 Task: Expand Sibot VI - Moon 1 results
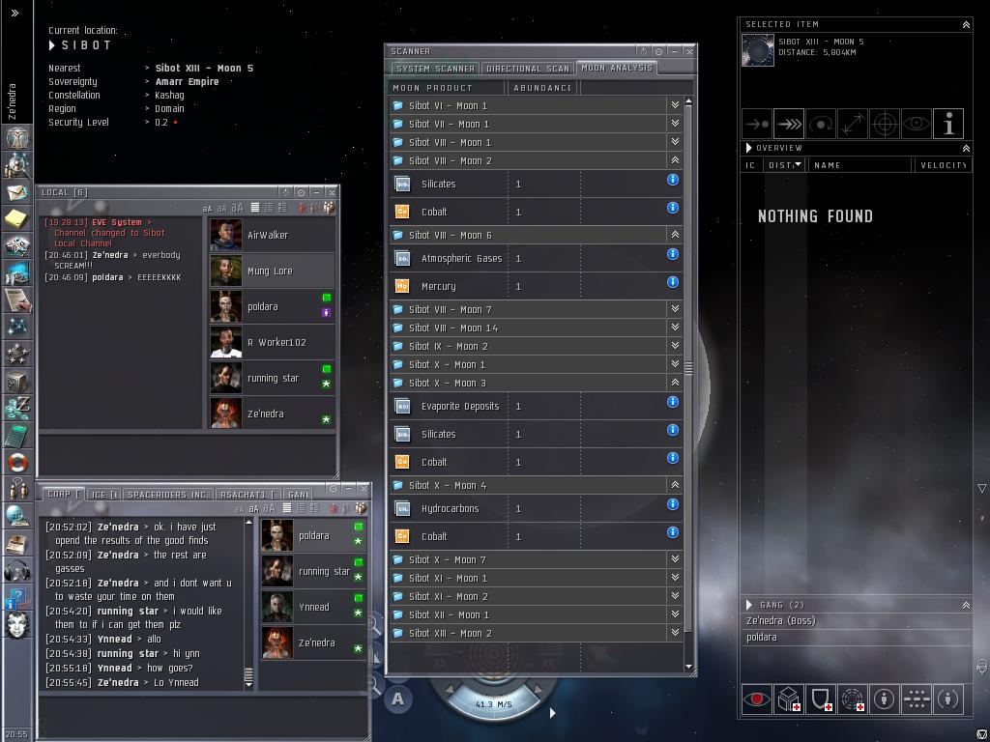675,104
